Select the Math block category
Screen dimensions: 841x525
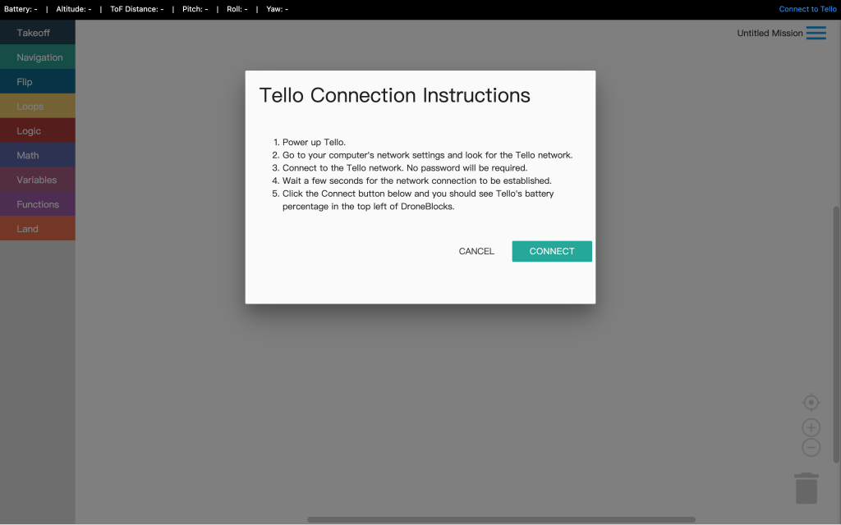click(28, 155)
